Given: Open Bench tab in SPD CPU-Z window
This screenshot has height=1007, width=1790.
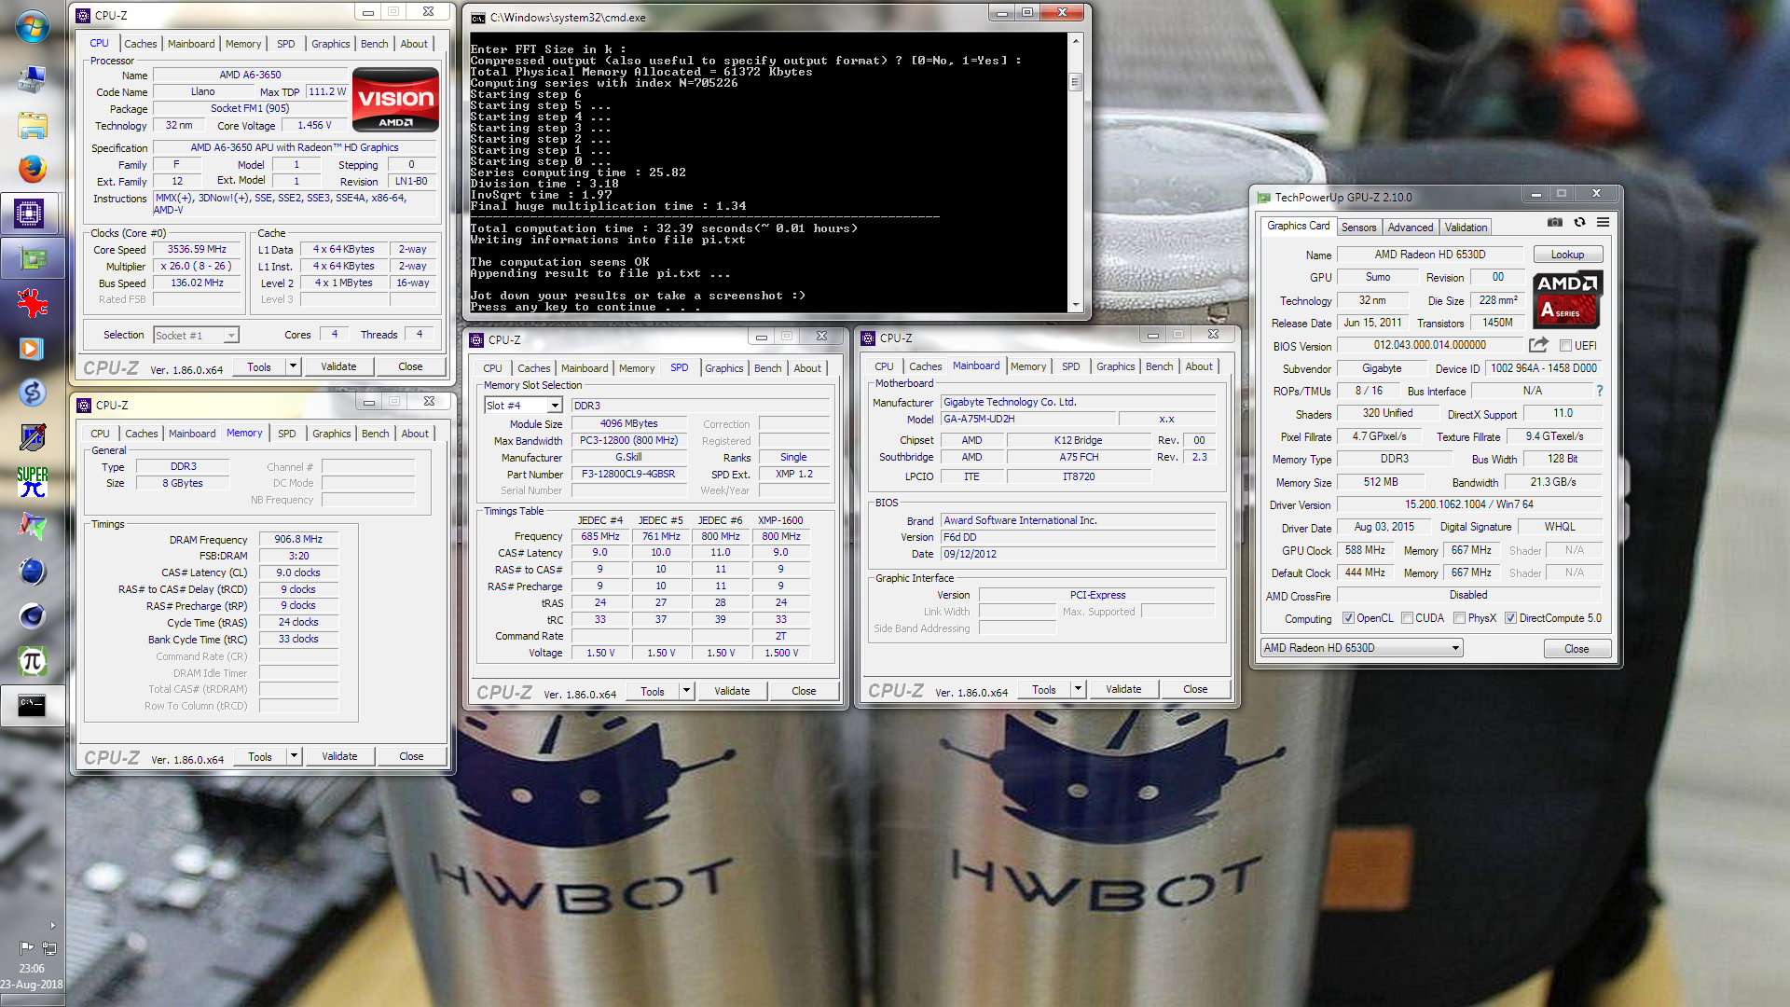Looking at the screenshot, I should coord(767,368).
